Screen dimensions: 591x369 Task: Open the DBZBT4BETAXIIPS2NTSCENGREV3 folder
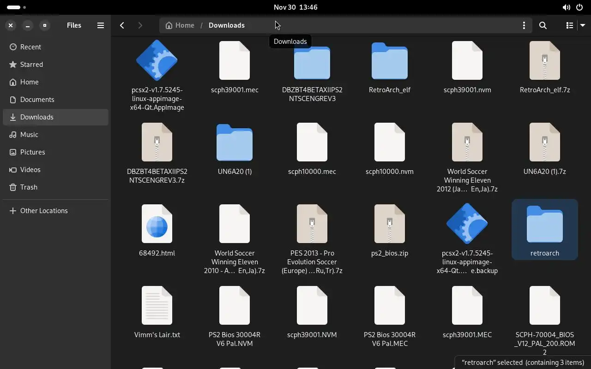(312, 61)
